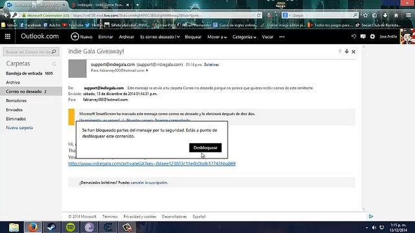The image size is (415, 233).
Task: Click the volume speaker in system tray
Action: click(374, 227)
